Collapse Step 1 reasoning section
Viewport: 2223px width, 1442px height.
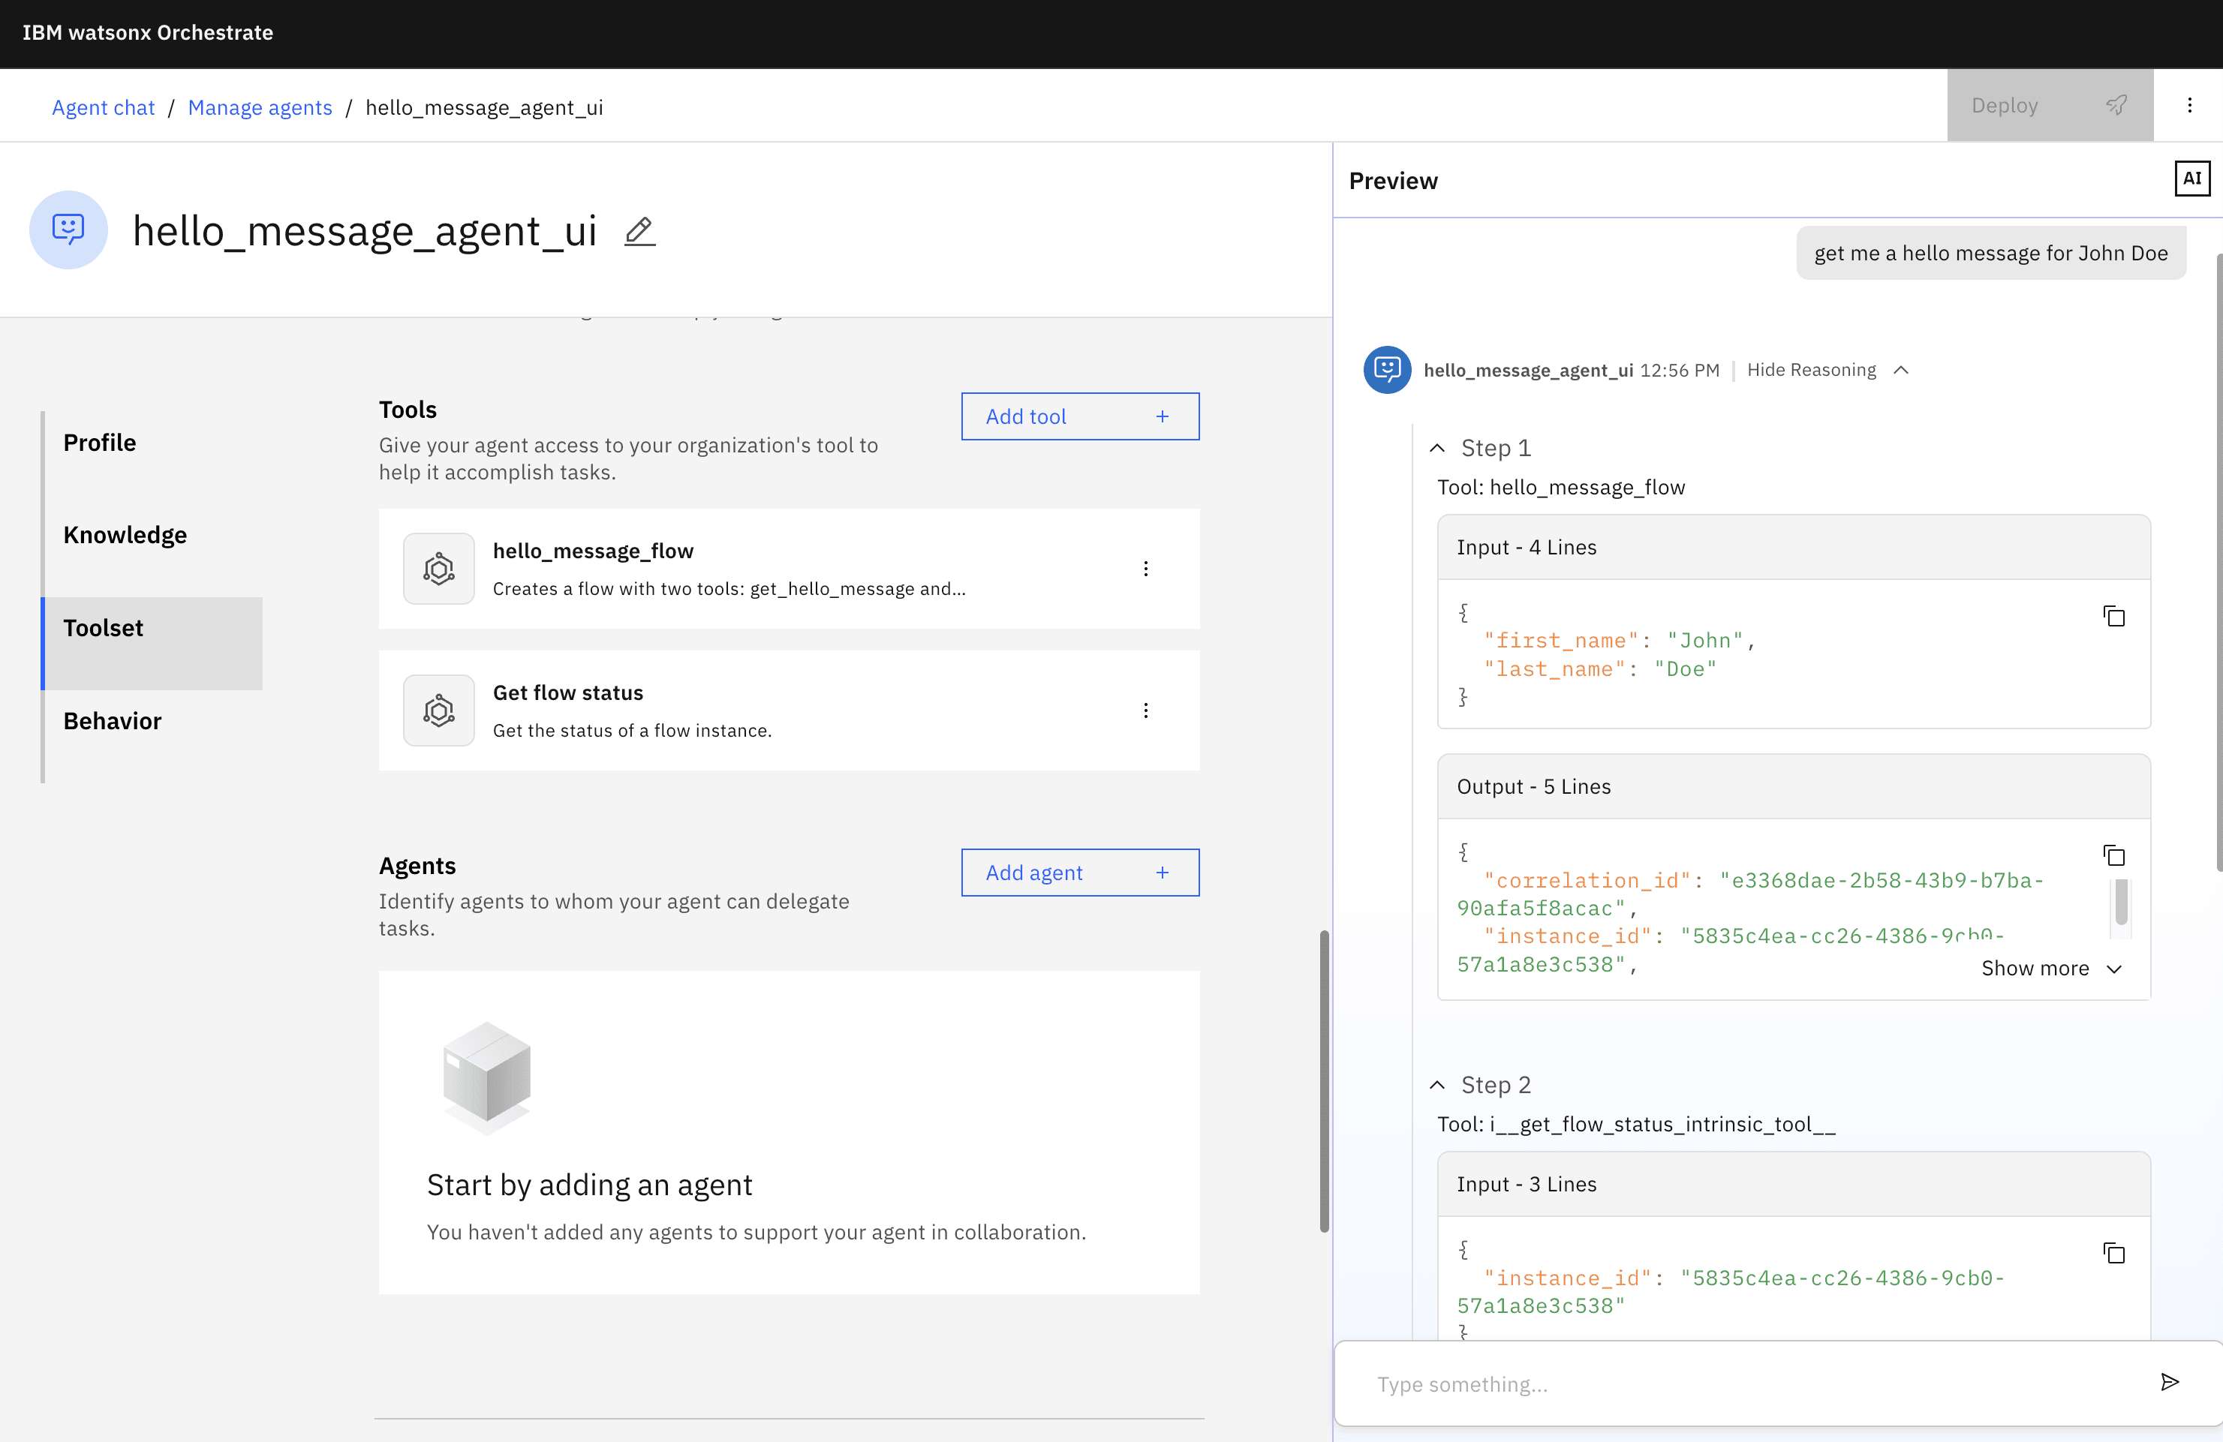coord(1437,449)
